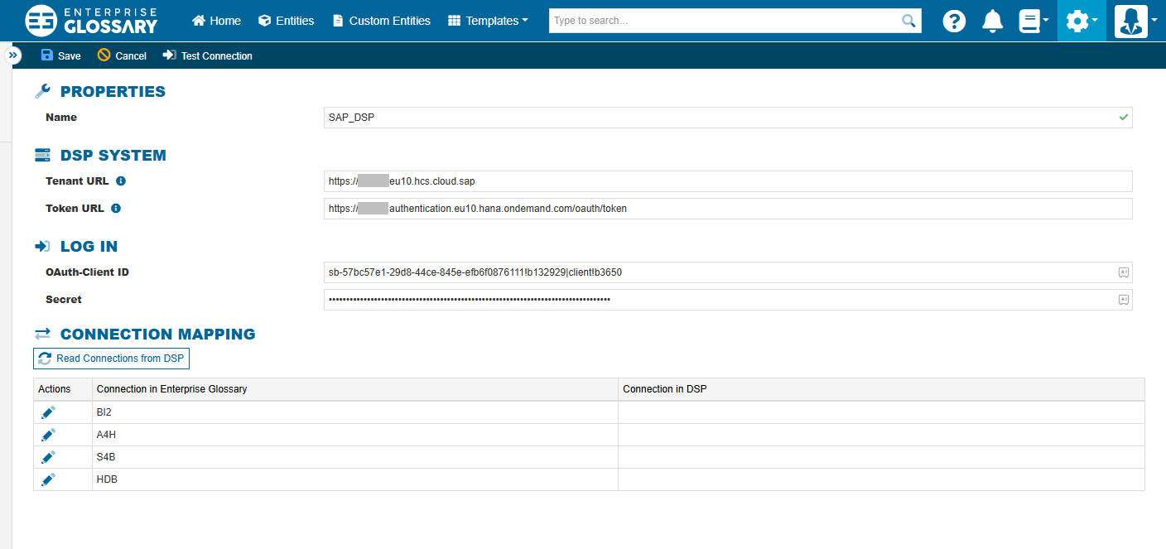Viewport: 1166px width, 549px height.
Task: Click Read Connections from DSP
Action: (112, 359)
